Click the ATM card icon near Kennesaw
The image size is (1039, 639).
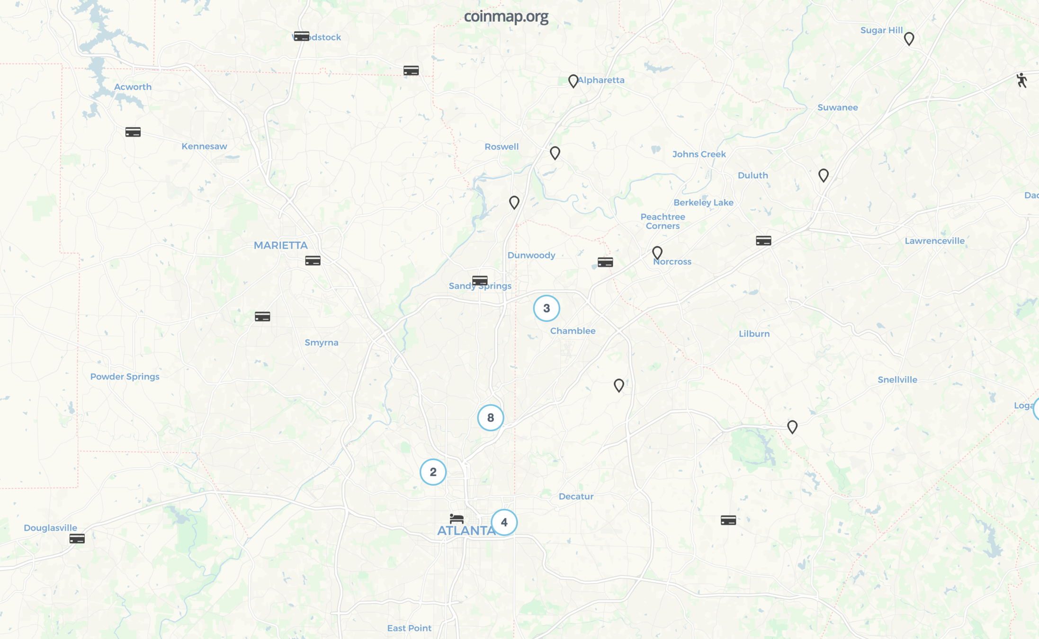click(x=133, y=132)
